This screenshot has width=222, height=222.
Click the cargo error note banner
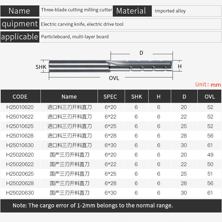(x=111, y=206)
